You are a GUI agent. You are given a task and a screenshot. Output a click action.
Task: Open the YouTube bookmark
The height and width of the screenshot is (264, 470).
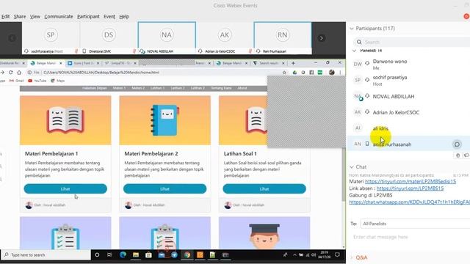coord(37,81)
